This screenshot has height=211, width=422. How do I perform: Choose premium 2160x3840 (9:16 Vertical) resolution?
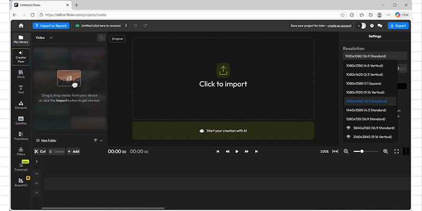pyautogui.click(x=370, y=137)
